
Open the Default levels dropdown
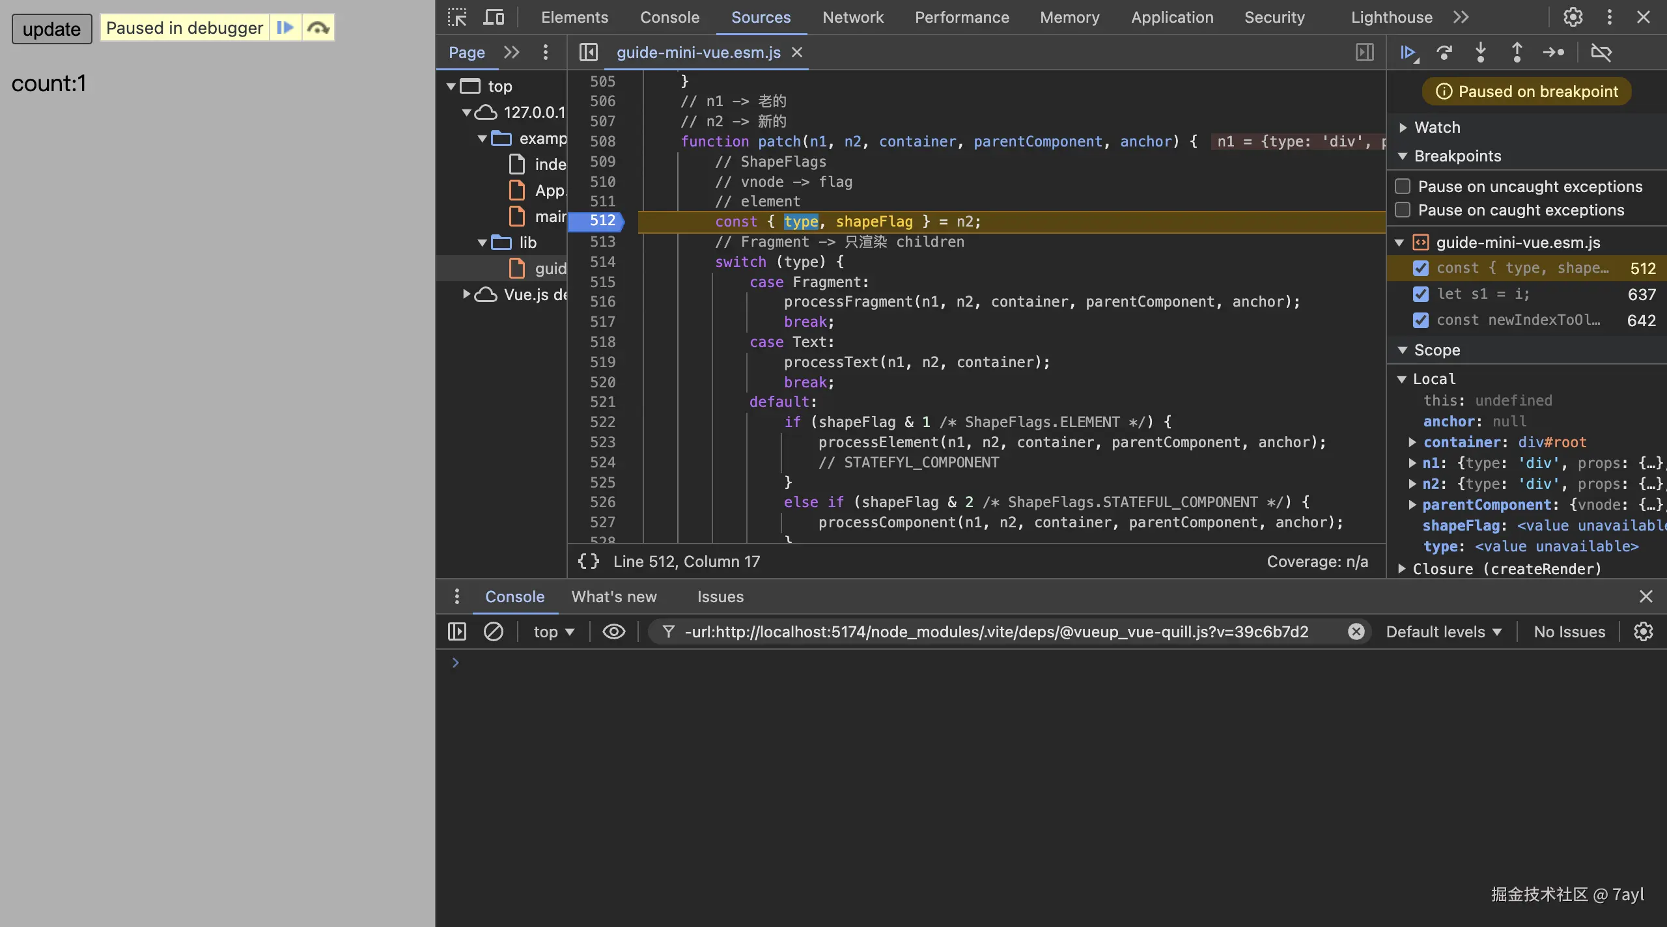pyautogui.click(x=1443, y=631)
